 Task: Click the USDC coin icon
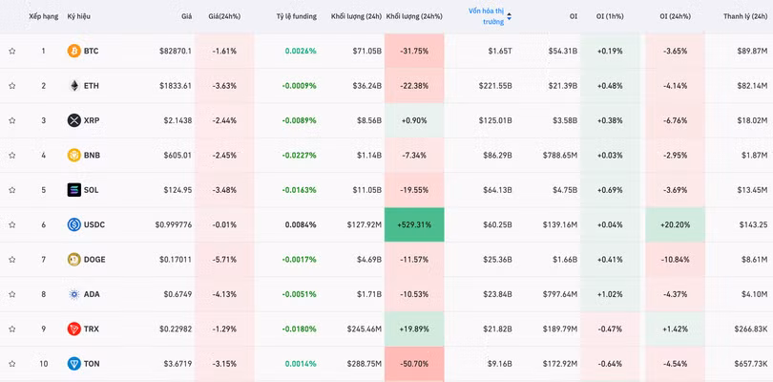click(73, 224)
